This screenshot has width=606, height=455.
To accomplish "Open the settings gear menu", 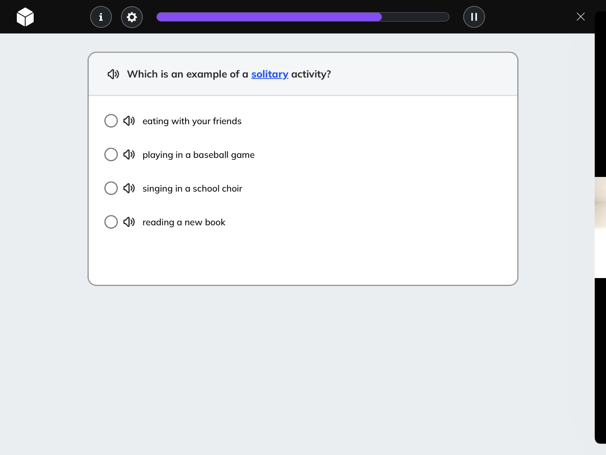I will [x=131, y=17].
